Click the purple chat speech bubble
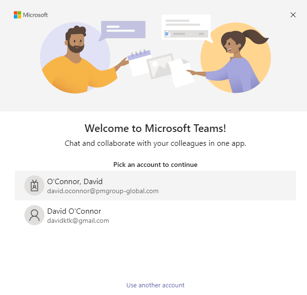 (123, 30)
